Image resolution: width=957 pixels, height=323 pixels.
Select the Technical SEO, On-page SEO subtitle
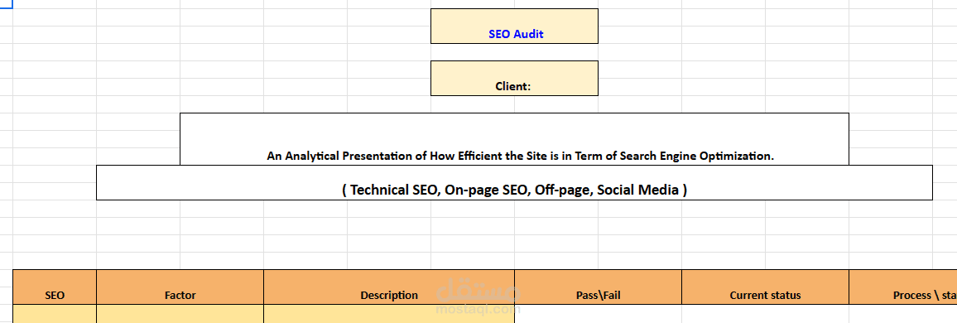(514, 190)
